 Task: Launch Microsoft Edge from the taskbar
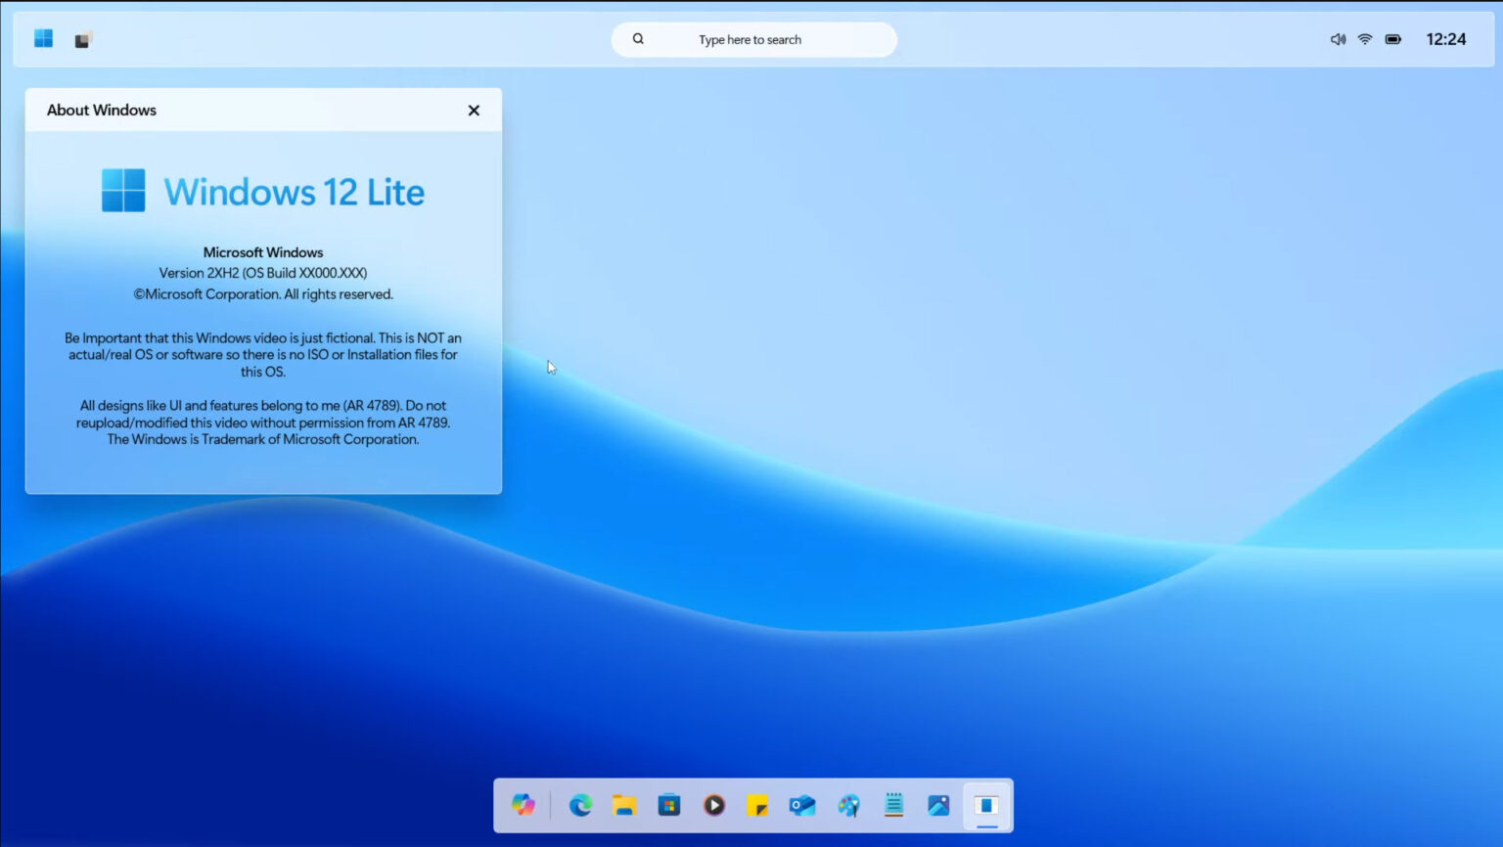[x=581, y=805]
